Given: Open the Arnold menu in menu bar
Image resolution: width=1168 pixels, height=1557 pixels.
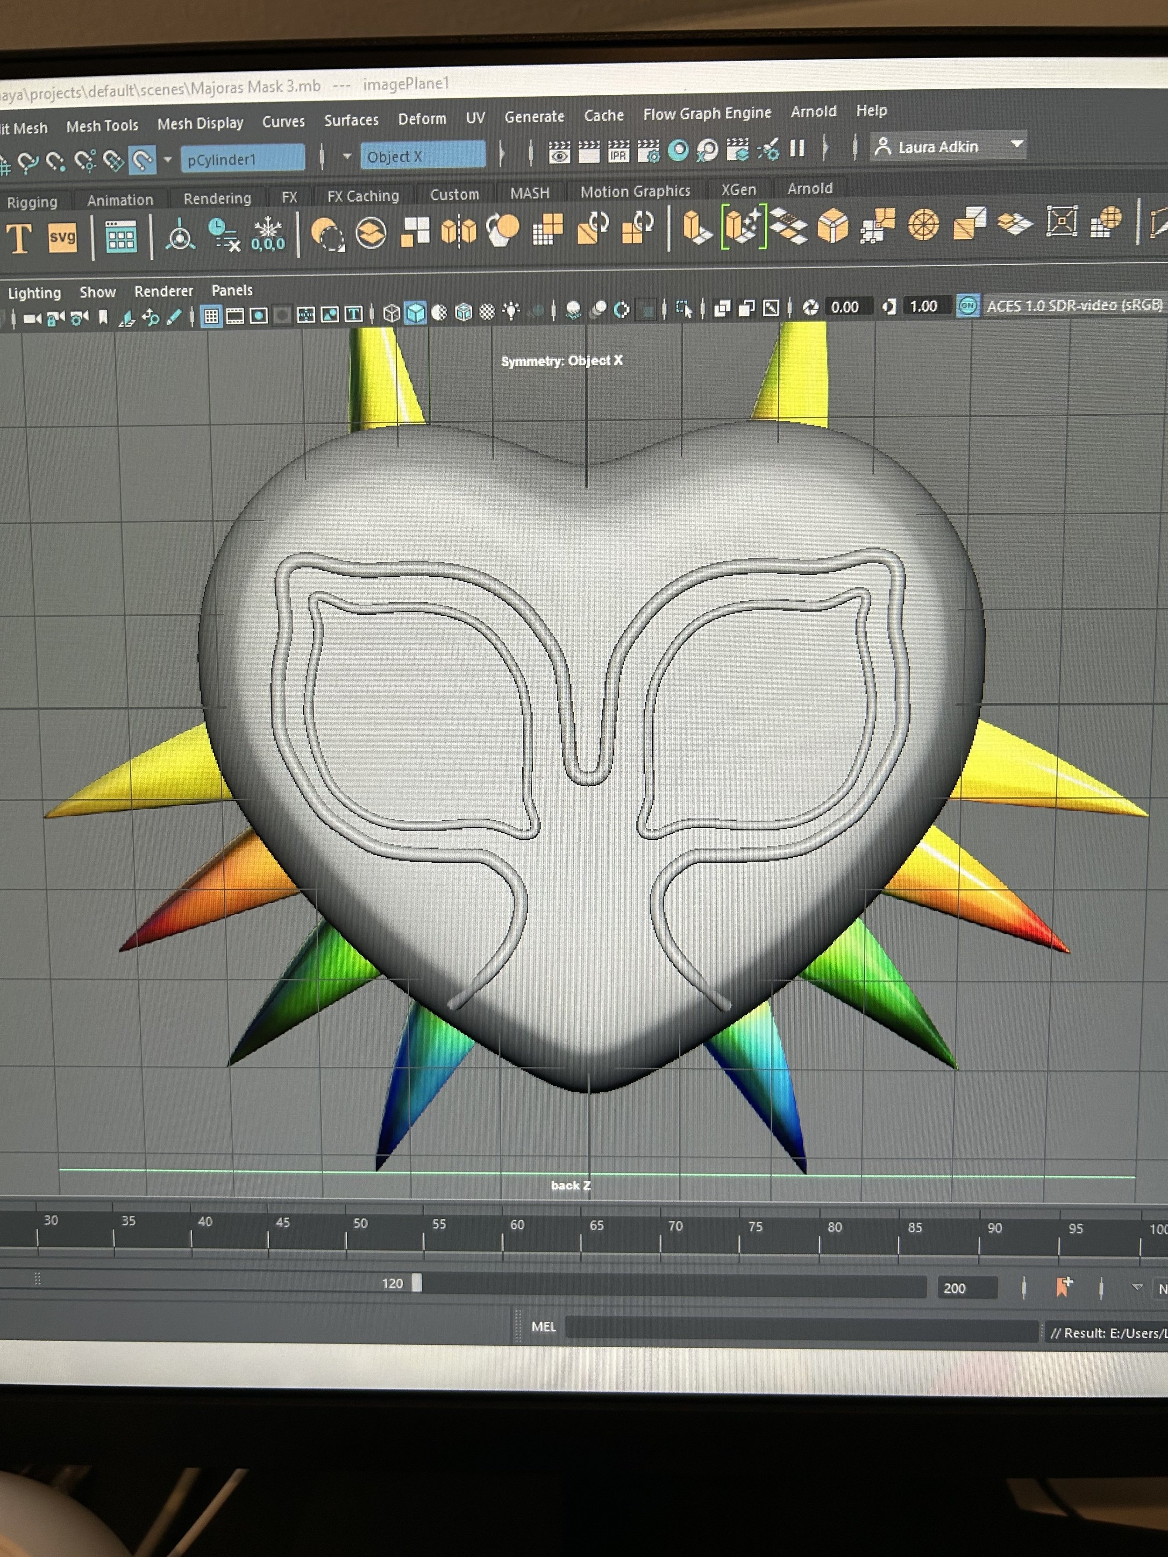Looking at the screenshot, I should click(813, 111).
